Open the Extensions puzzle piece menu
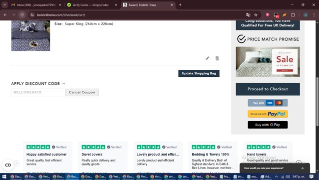 pyautogui.click(x=293, y=14)
